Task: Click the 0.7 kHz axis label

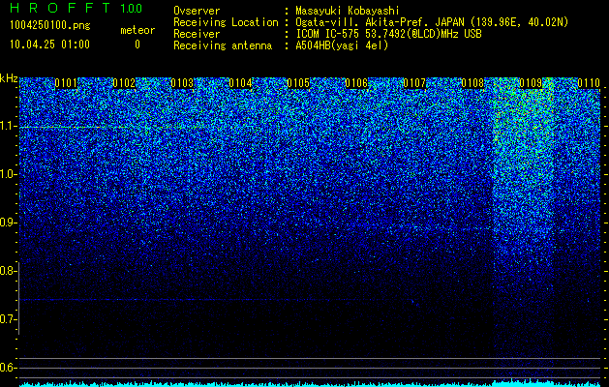Action: [x=9, y=319]
